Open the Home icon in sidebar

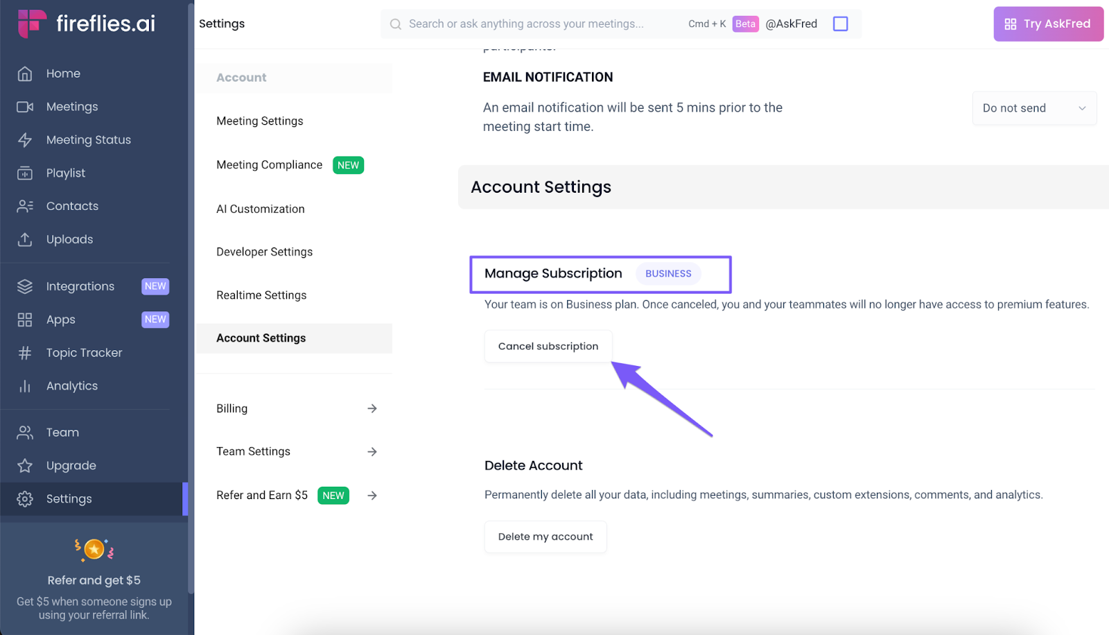coord(25,73)
